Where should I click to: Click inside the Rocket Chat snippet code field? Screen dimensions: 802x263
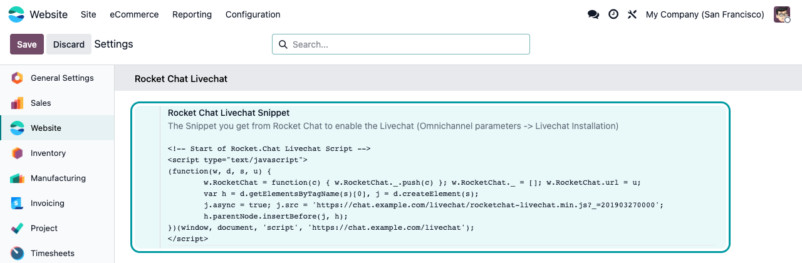coord(442,194)
